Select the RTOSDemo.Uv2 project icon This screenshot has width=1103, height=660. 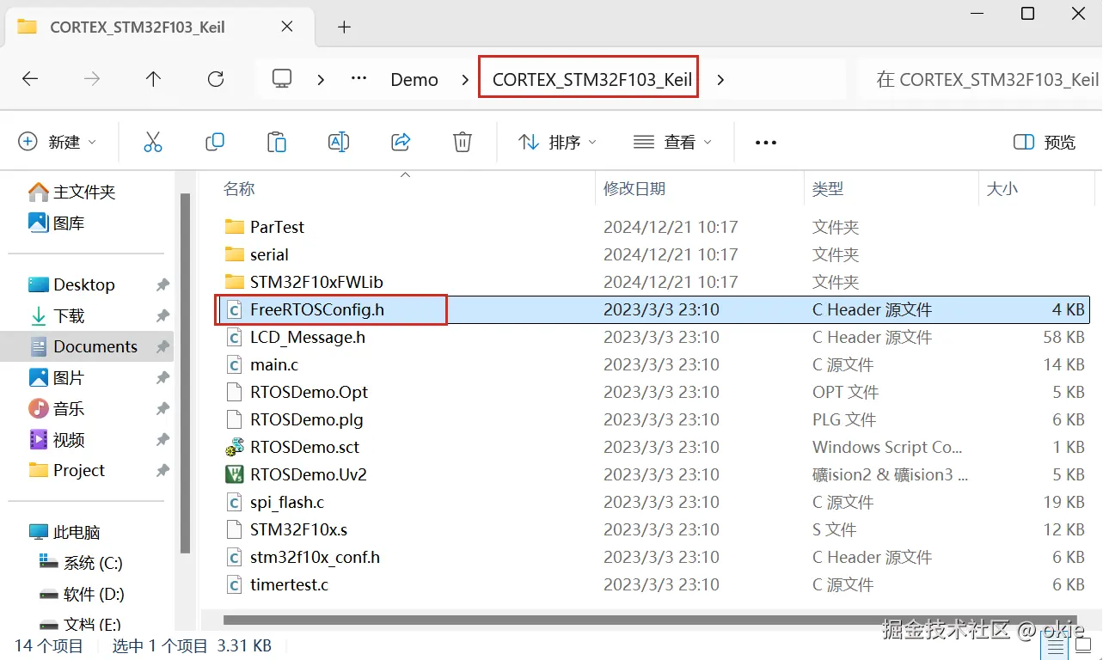[235, 474]
